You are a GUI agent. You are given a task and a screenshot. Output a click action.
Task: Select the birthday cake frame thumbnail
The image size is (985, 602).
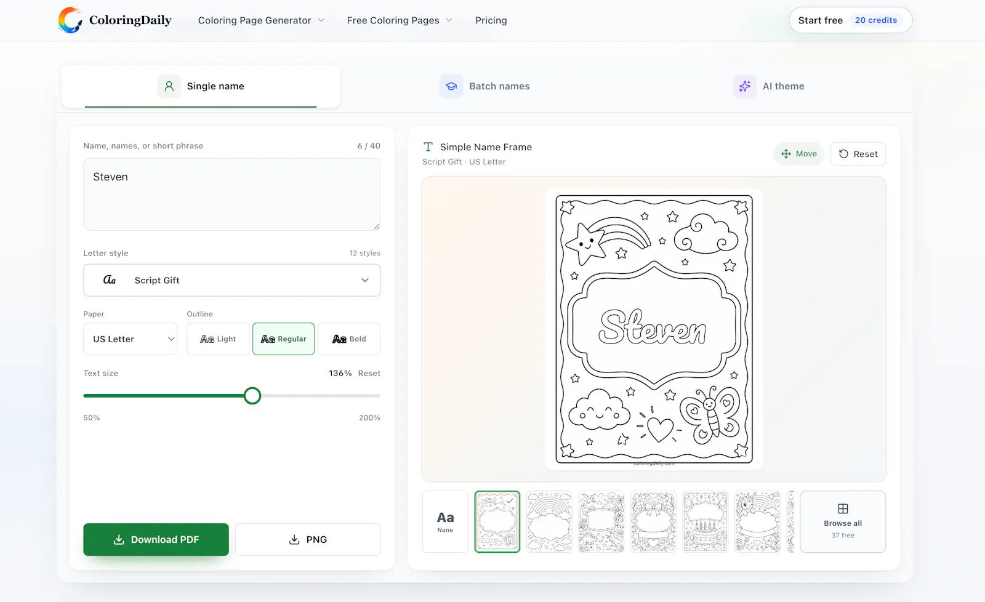[x=706, y=522]
